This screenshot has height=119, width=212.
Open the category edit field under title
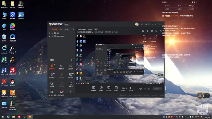[x=85, y=32]
